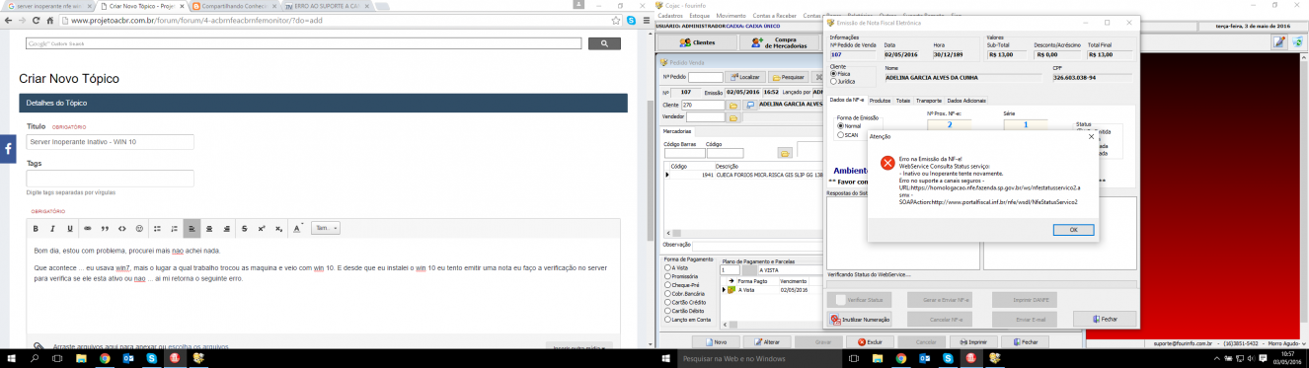Open the emoticon picker in the editor
Viewport: 1309px width, 368px height.
pyautogui.click(x=139, y=228)
